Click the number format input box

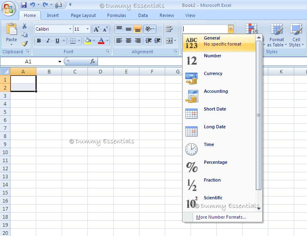click(205, 29)
